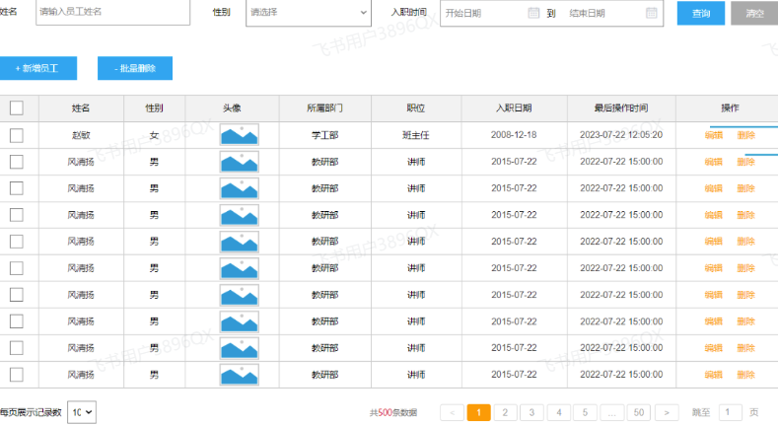The height and width of the screenshot is (426, 778).
Task: Select page 4 in pagination
Action: click(x=559, y=412)
